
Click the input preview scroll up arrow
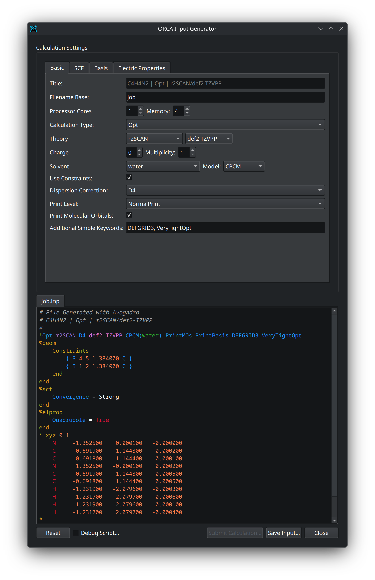pyautogui.click(x=334, y=311)
